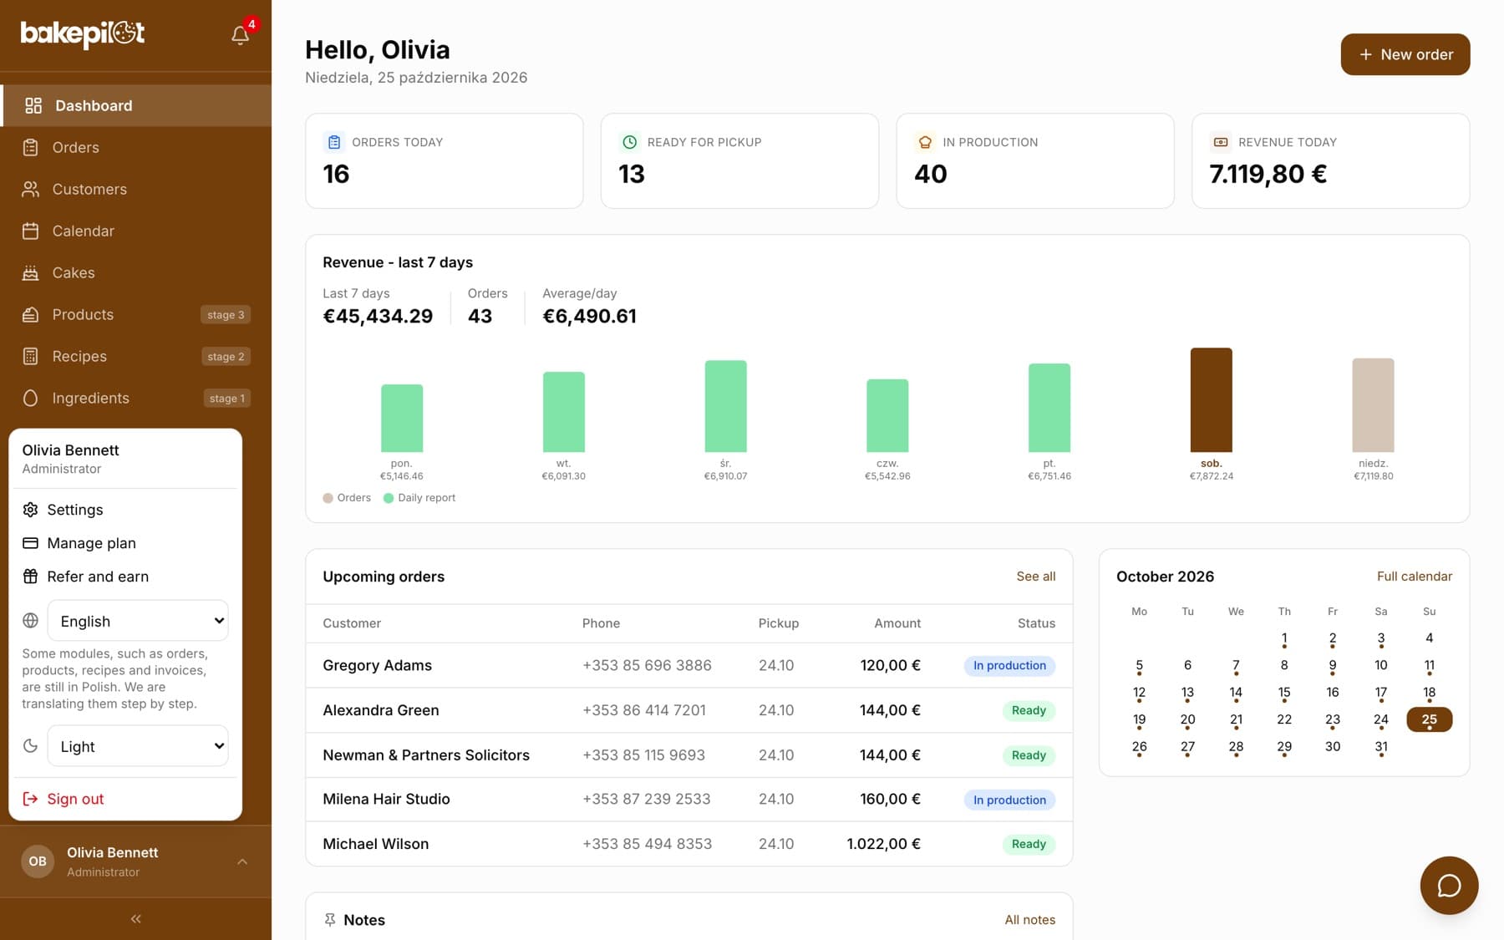Open the Michael Wilson order row
The height and width of the screenshot is (940, 1504).
click(689, 844)
